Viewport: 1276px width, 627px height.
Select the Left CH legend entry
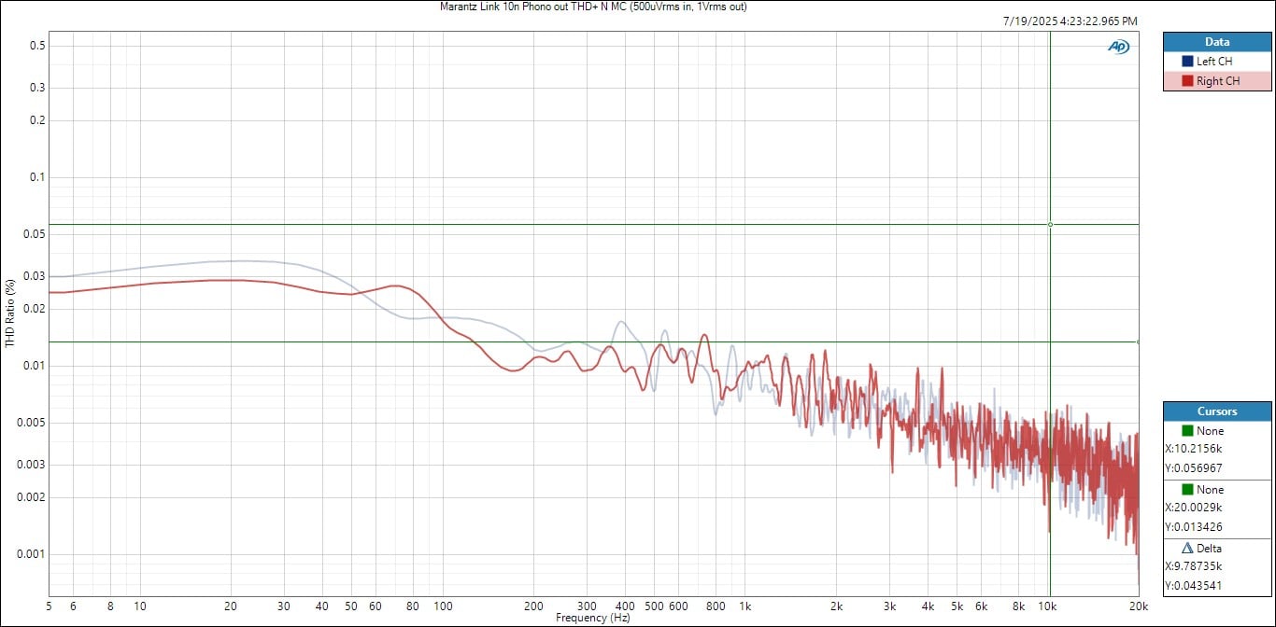tap(1214, 62)
